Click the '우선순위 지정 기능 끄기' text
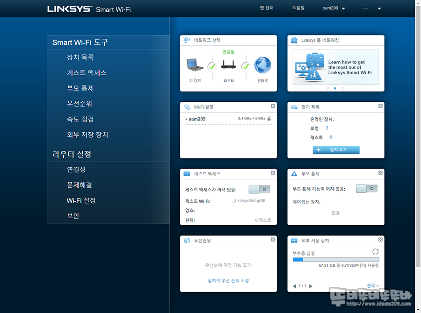This screenshot has width=421, height=313. [x=228, y=265]
